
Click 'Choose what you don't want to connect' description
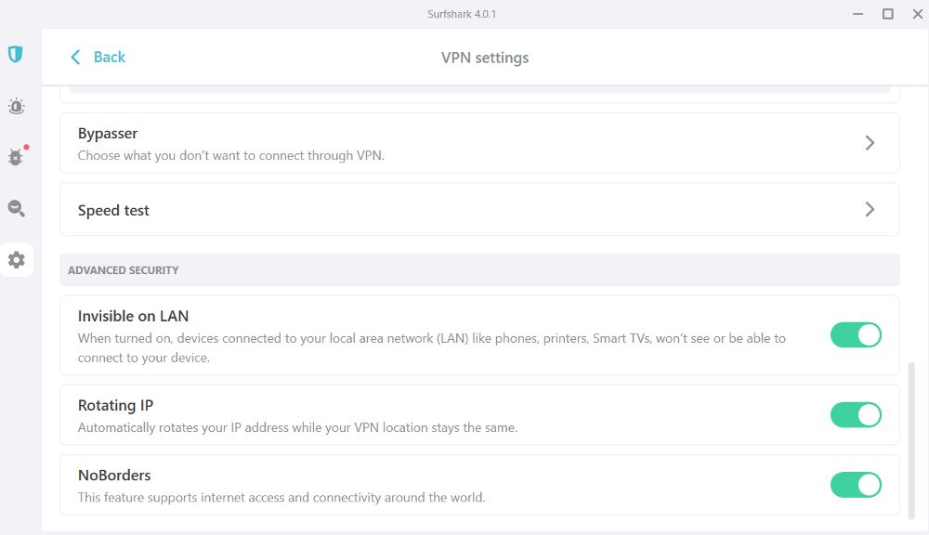(x=231, y=155)
